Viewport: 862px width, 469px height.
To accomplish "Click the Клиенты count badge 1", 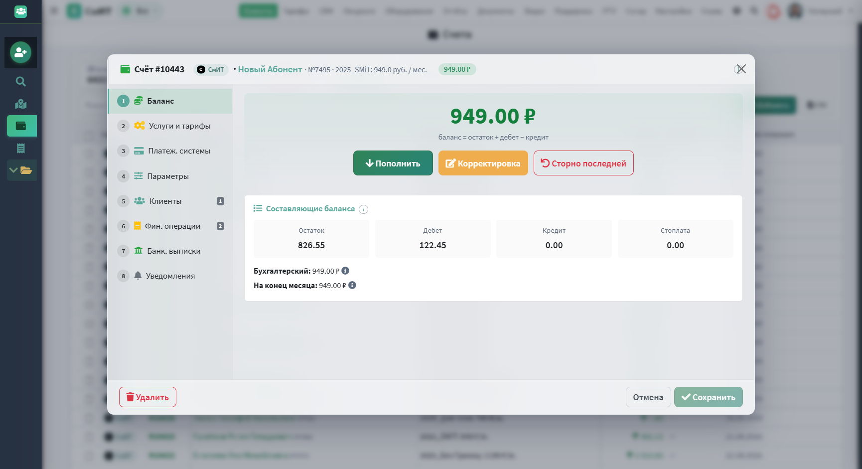I will pyautogui.click(x=220, y=201).
